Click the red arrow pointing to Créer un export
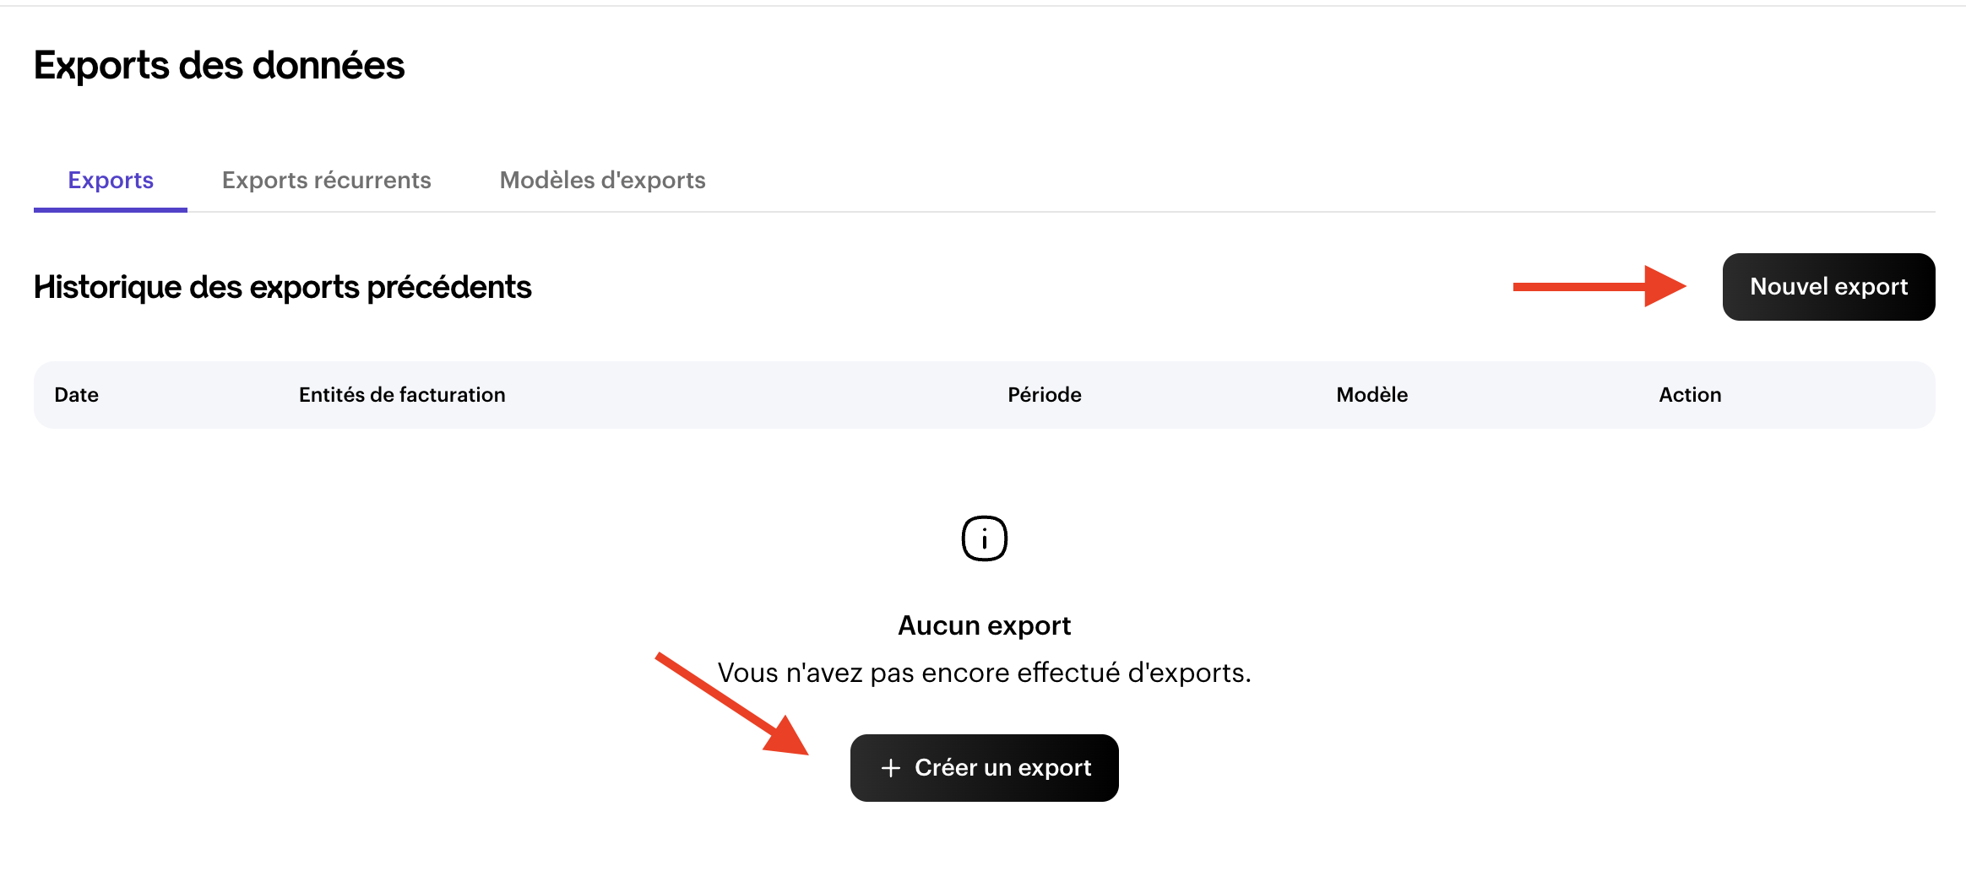Viewport: 1966px width, 871px height. [733, 704]
